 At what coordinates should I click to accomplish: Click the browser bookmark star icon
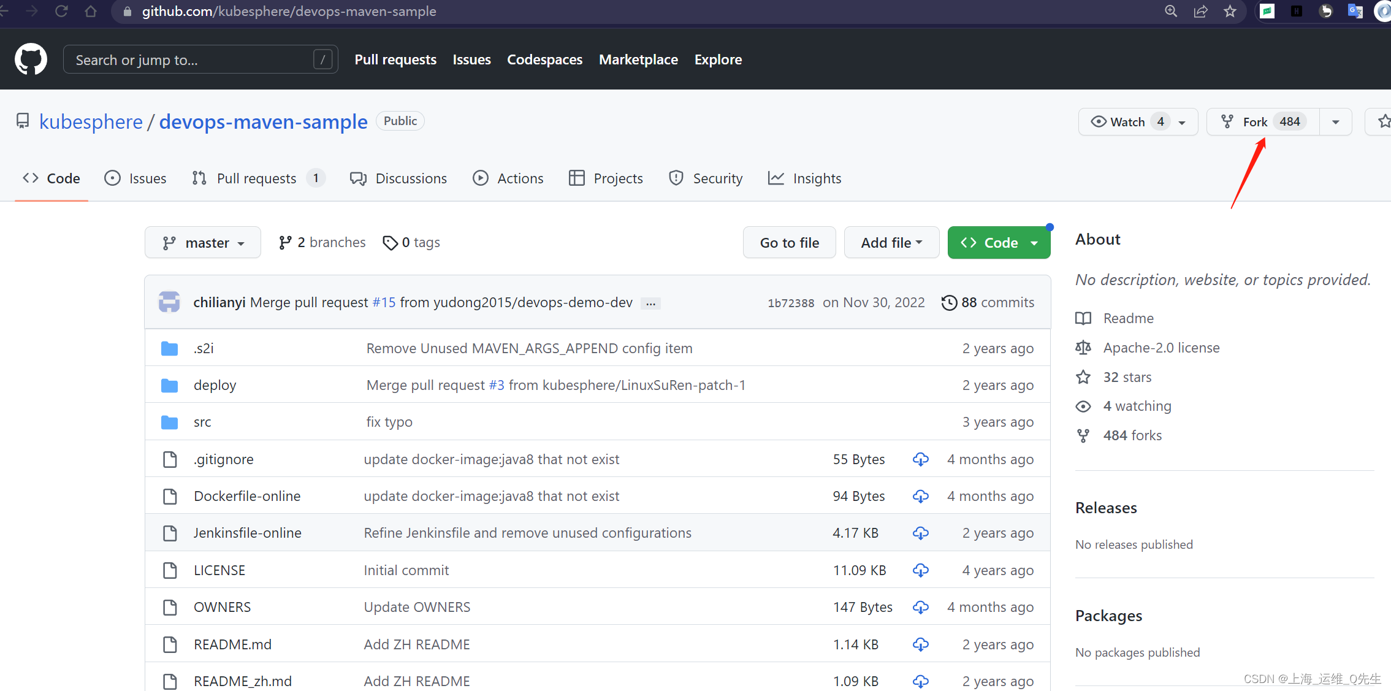1230,11
